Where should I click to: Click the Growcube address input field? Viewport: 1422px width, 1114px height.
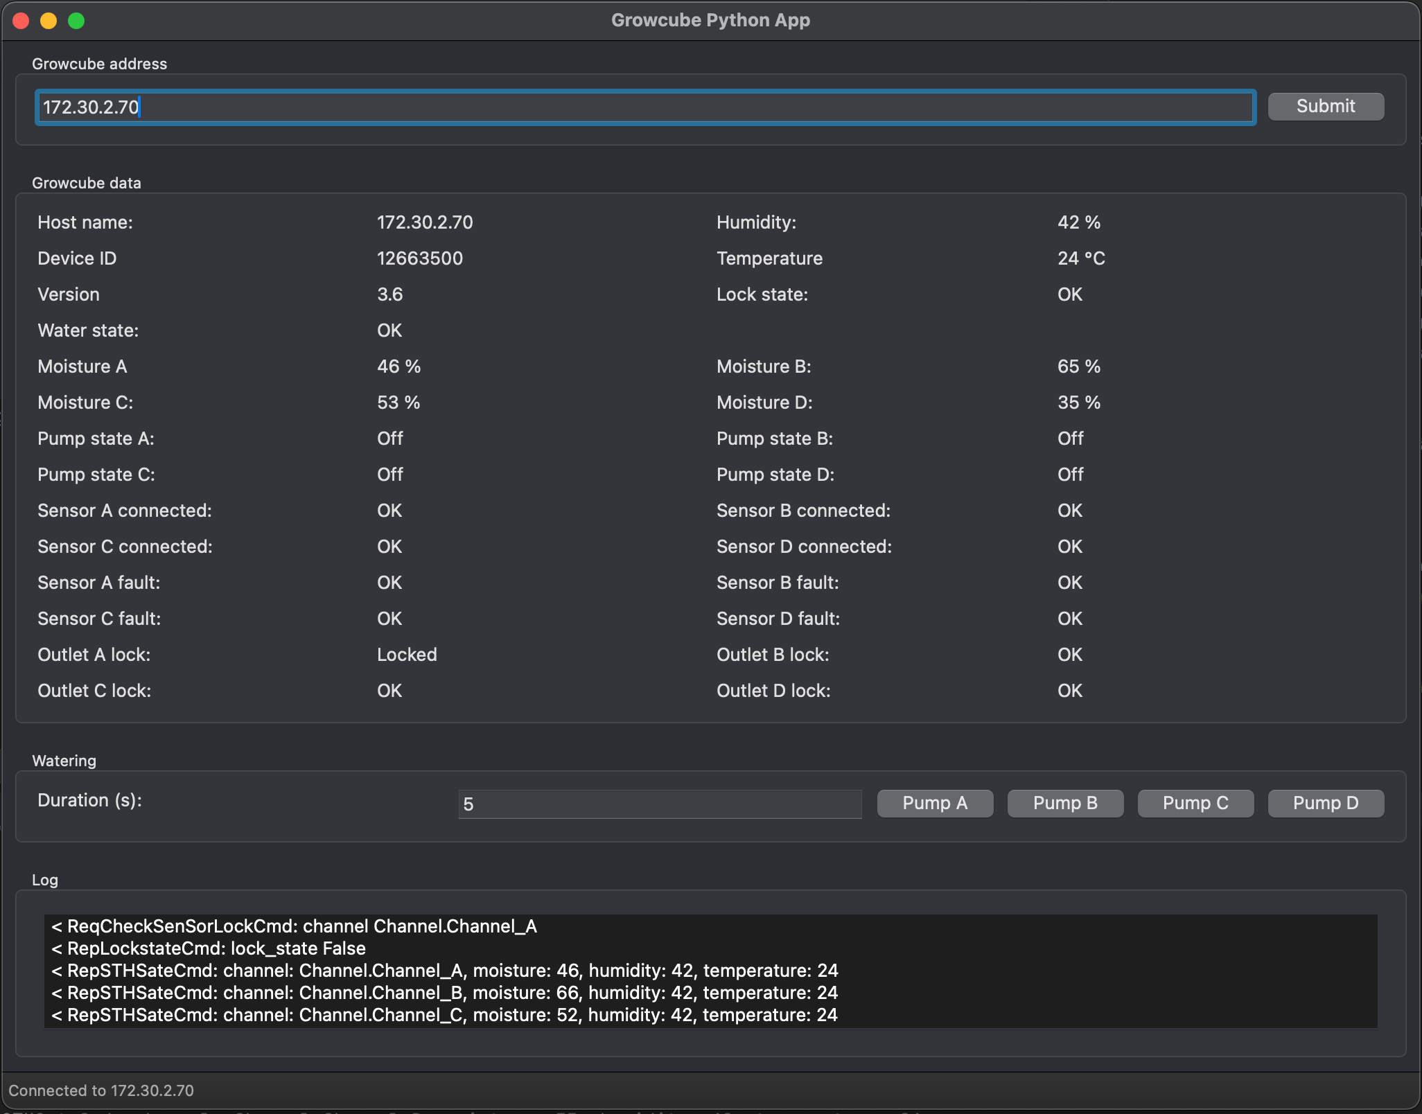point(645,107)
